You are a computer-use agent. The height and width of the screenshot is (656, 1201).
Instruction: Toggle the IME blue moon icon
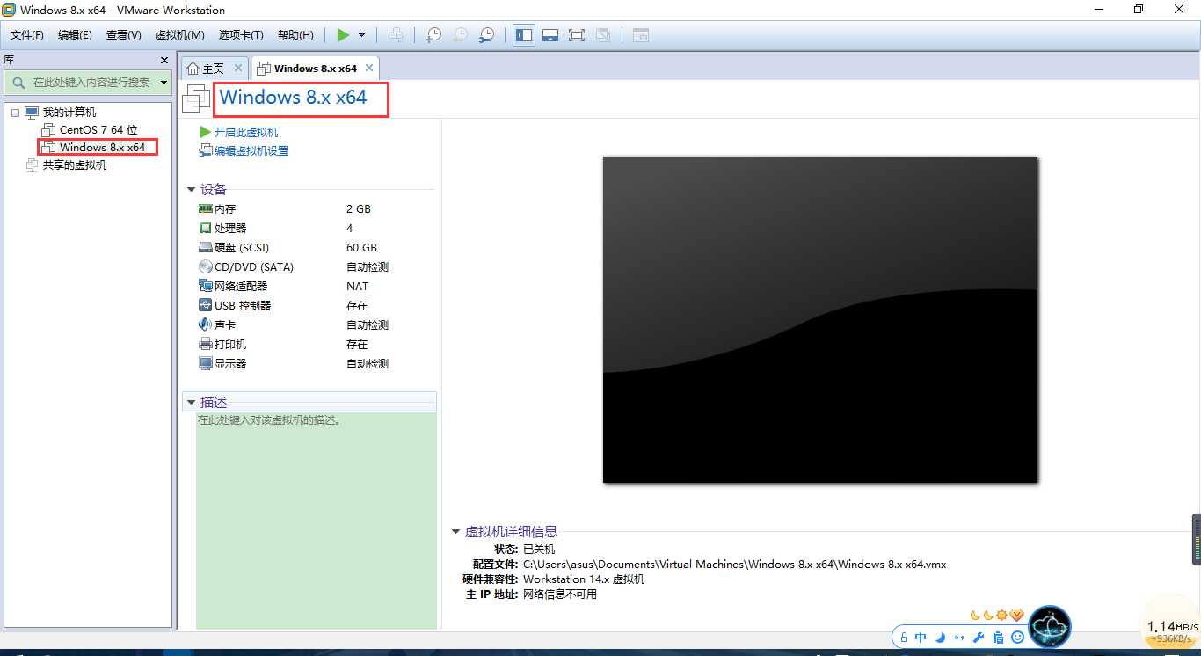click(x=940, y=638)
